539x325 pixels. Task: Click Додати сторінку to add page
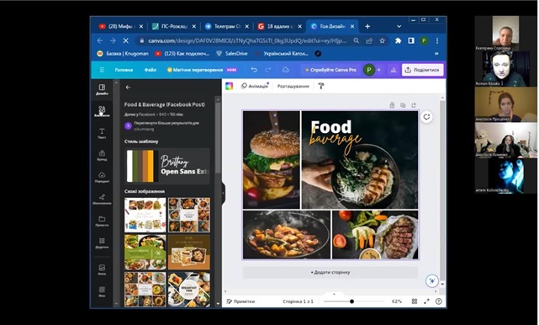330,272
